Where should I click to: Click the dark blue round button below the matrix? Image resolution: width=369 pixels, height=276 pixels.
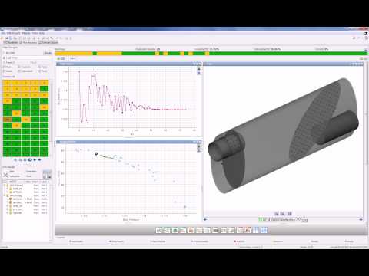pos(30,159)
